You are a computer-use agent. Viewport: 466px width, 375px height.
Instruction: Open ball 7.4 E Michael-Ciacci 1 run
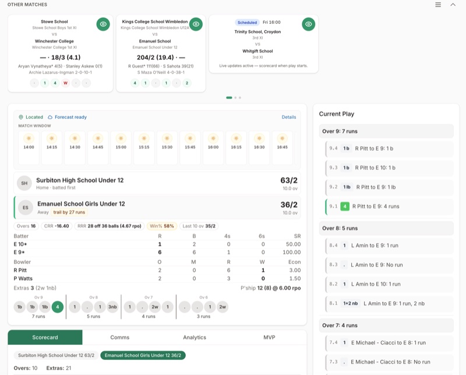point(389,343)
